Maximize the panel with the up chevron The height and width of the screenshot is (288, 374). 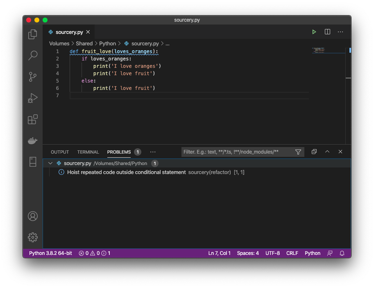327,152
